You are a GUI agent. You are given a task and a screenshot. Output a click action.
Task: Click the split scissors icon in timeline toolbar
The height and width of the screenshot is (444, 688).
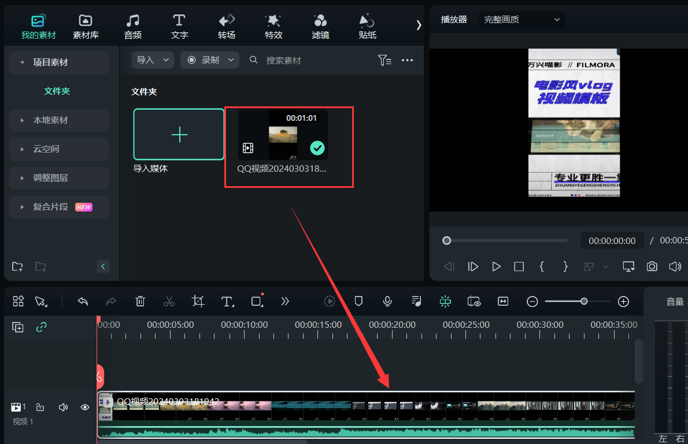(169, 301)
